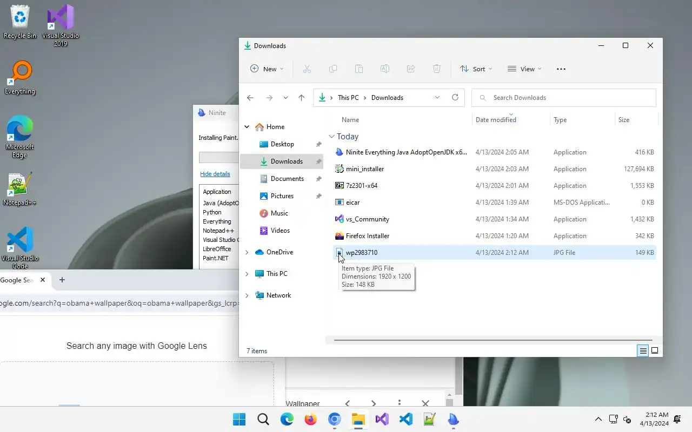Open taskbar Search icon
The height and width of the screenshot is (432, 692).
tap(263, 419)
